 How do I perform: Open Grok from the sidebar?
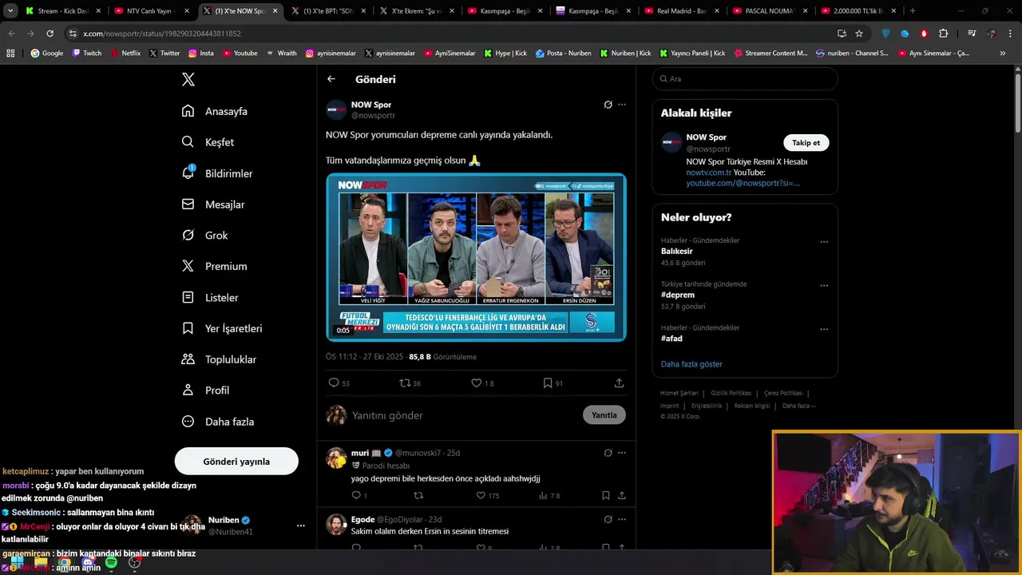coord(204,236)
